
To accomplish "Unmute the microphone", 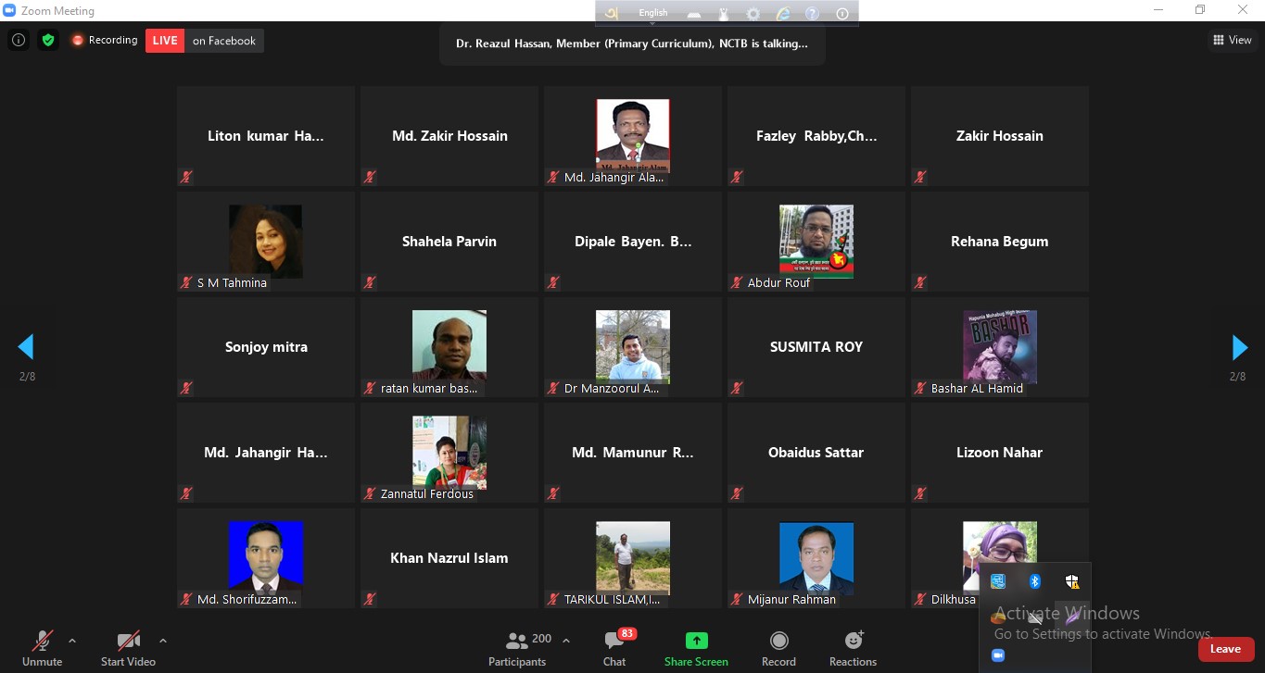I will coord(43,649).
